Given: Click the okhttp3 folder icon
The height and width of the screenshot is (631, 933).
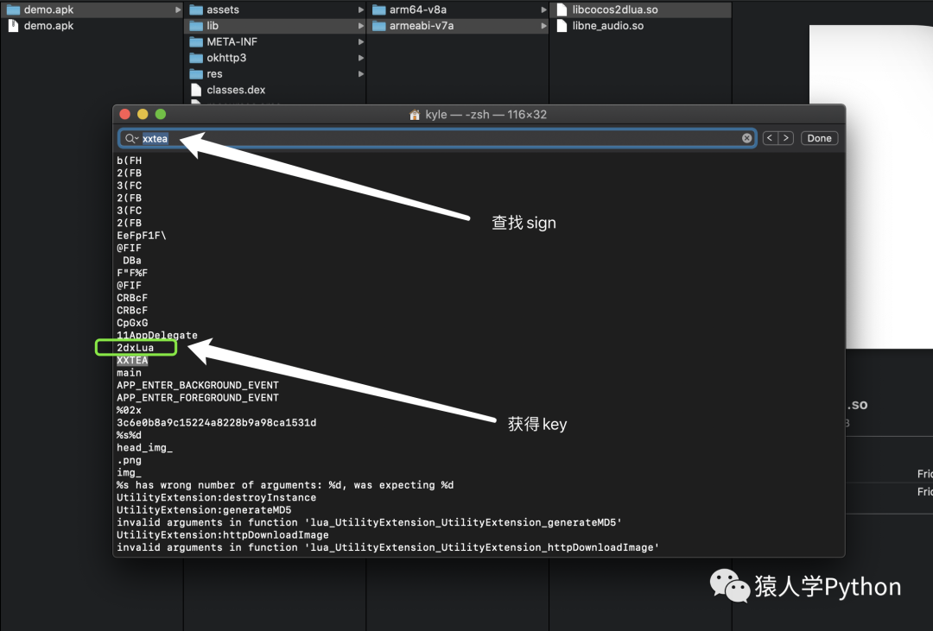Looking at the screenshot, I should (x=196, y=58).
